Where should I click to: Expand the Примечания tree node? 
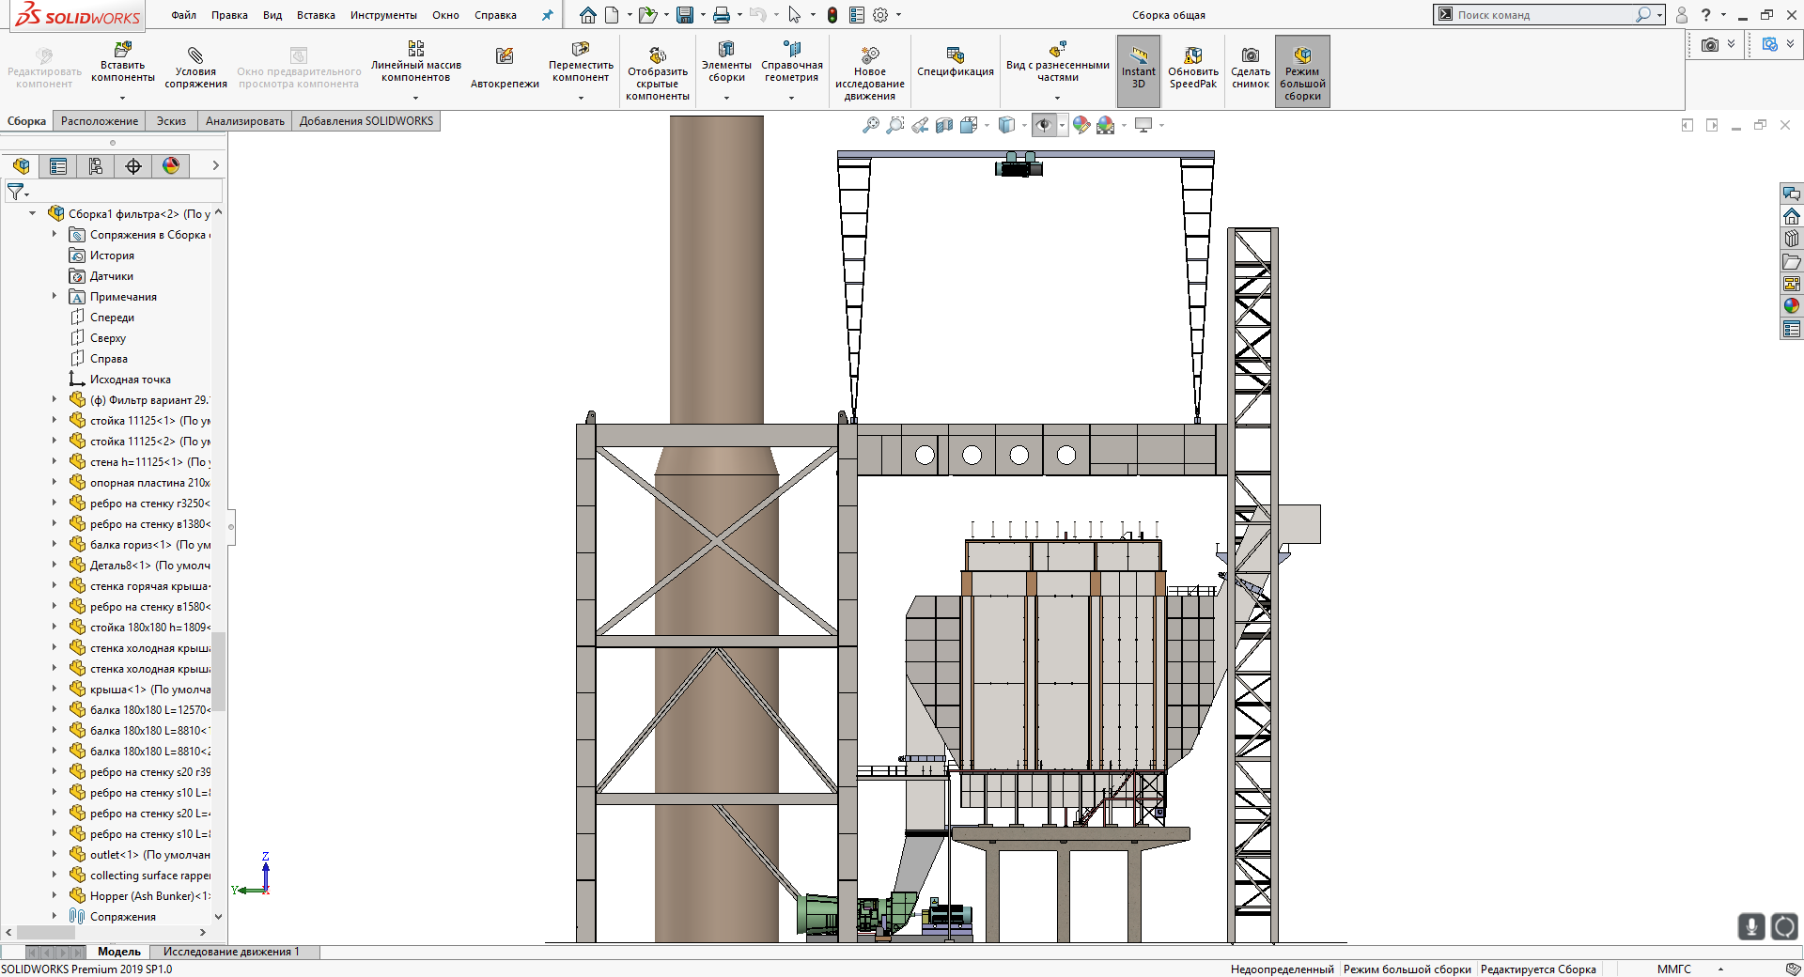54,297
